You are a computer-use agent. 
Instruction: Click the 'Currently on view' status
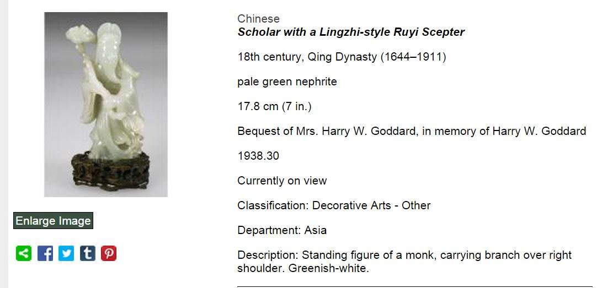pyautogui.click(x=282, y=181)
